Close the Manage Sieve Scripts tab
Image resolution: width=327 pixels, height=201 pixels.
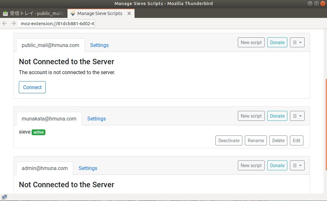tap(129, 13)
